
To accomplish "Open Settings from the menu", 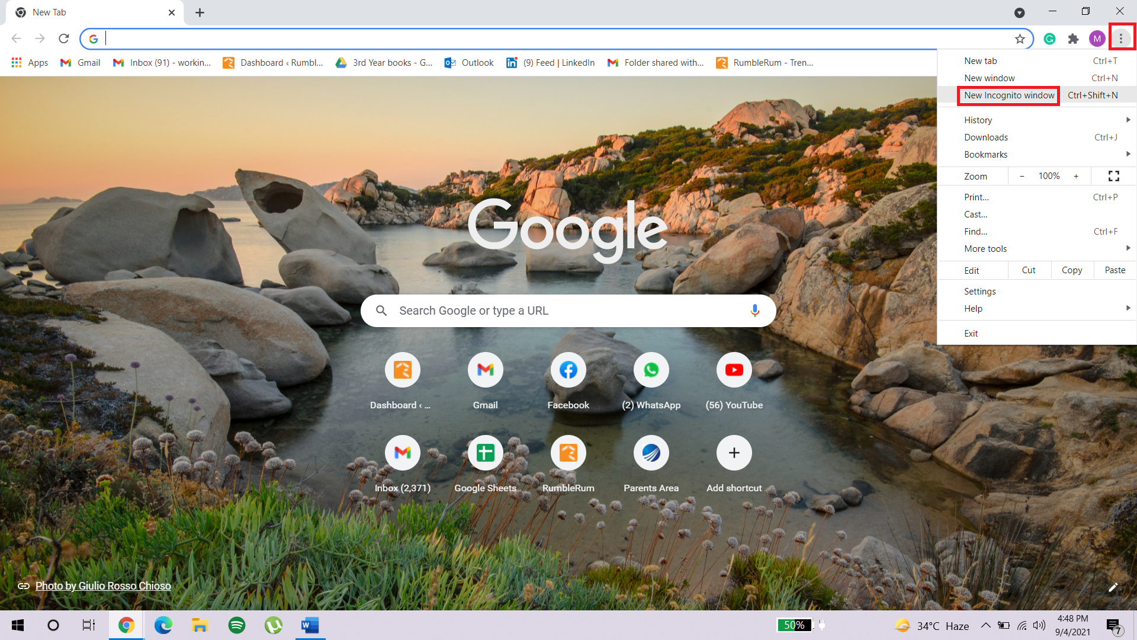I will (1037, 292).
